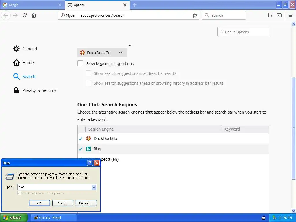Open the browser home page
296x222 pixels.
pos(34,15)
